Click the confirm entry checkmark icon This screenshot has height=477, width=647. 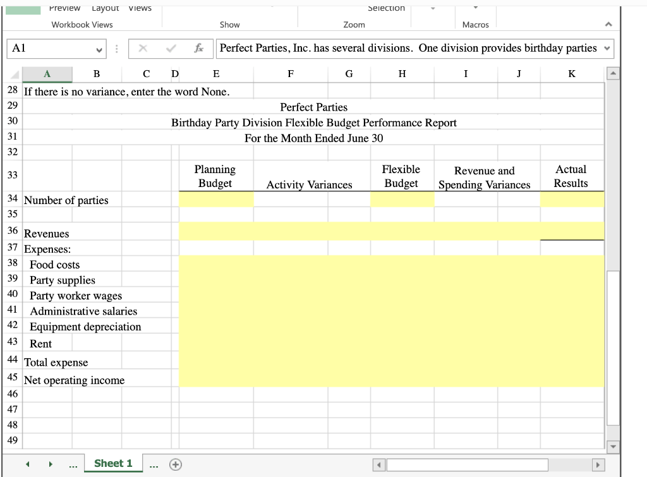click(171, 48)
